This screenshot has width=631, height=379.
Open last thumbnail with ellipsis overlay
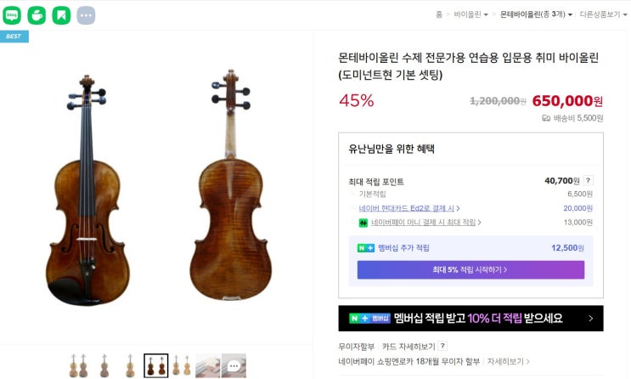[234, 365]
